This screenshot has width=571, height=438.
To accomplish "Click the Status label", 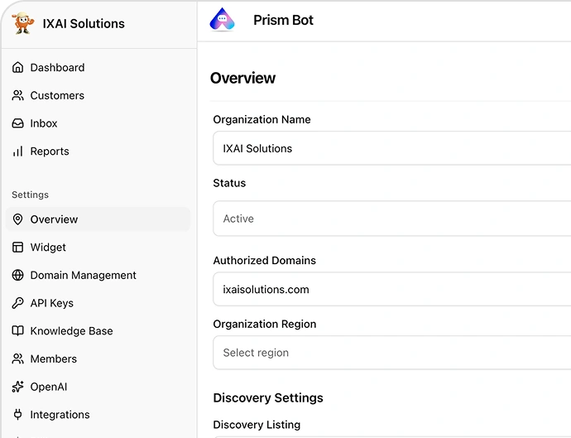I will (229, 183).
